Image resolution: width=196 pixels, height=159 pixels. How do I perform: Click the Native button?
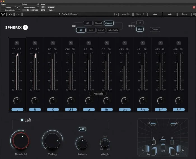tap(51, 10)
